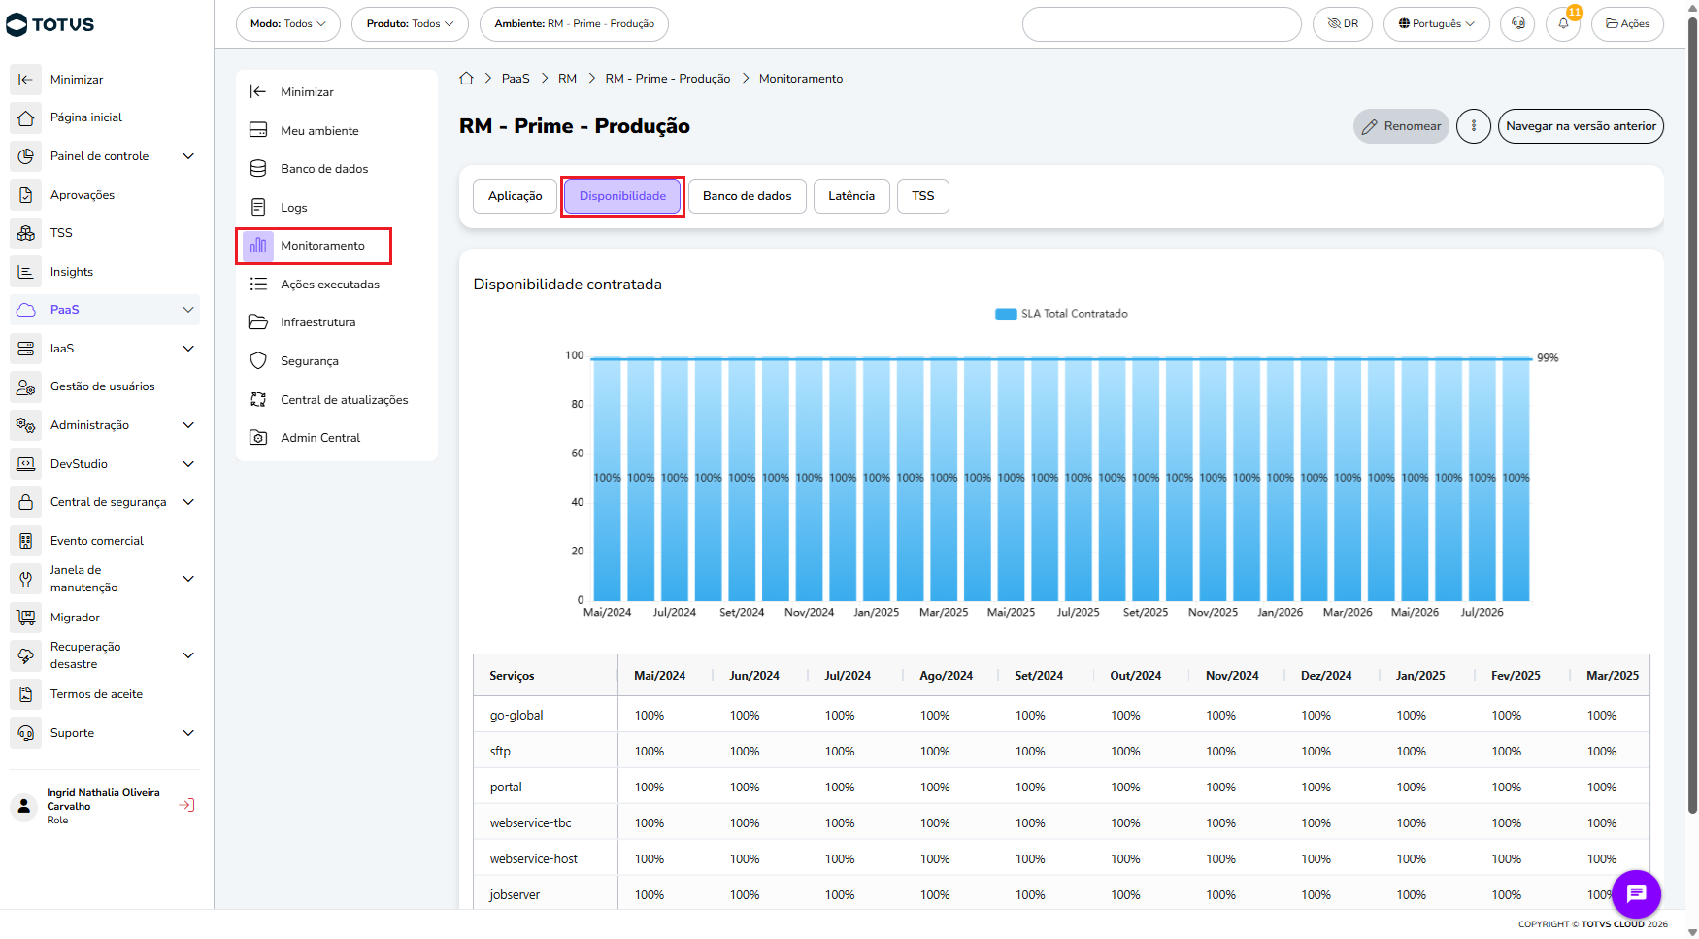This screenshot has width=1699, height=939.
Task: Toggle the SLA Total Contratado legend series
Action: tap(1062, 314)
